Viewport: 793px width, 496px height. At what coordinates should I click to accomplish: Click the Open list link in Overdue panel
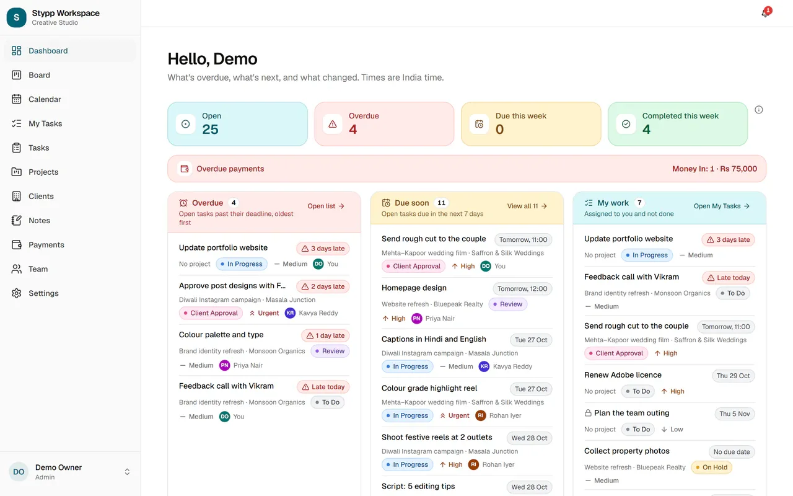click(x=326, y=206)
